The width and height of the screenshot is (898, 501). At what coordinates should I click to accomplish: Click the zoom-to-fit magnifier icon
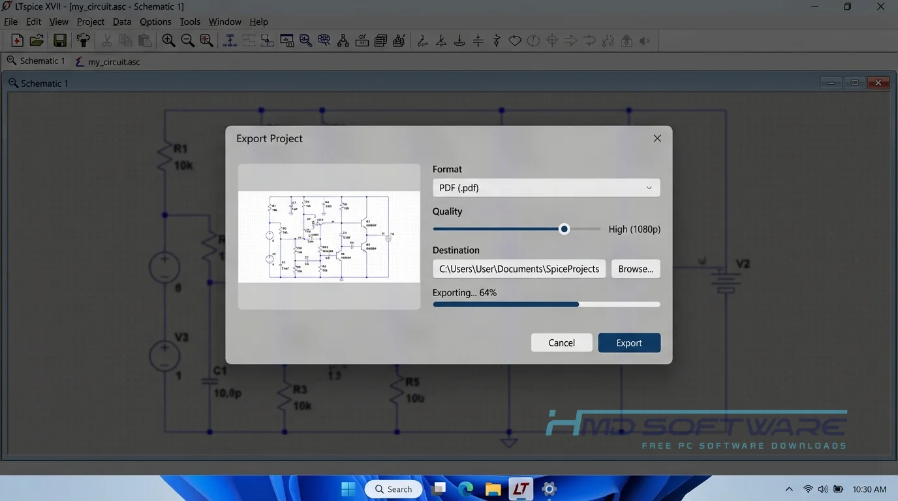[206, 40]
